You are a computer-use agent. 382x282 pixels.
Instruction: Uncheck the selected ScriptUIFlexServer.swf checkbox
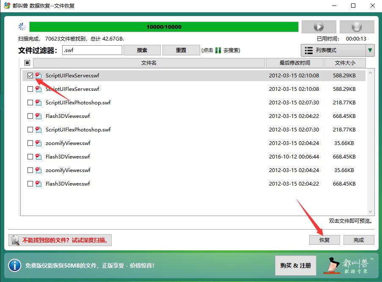pyautogui.click(x=30, y=76)
